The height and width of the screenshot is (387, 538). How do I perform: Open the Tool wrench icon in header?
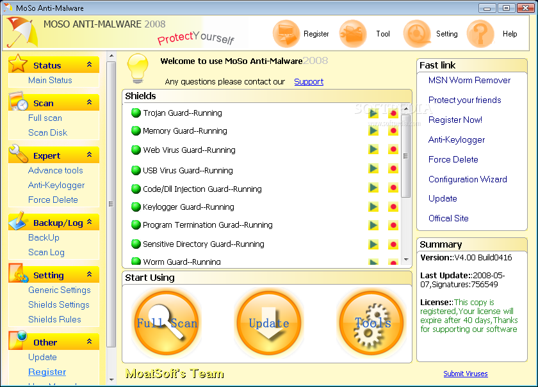click(353, 34)
